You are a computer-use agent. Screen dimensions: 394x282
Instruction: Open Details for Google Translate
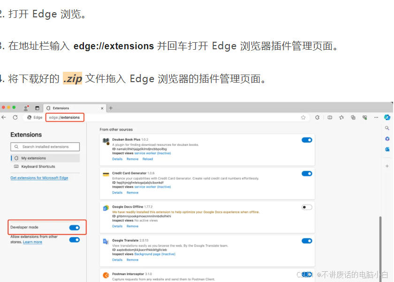point(117,260)
